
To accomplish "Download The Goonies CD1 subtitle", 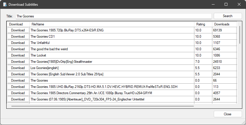I will [18, 37].
